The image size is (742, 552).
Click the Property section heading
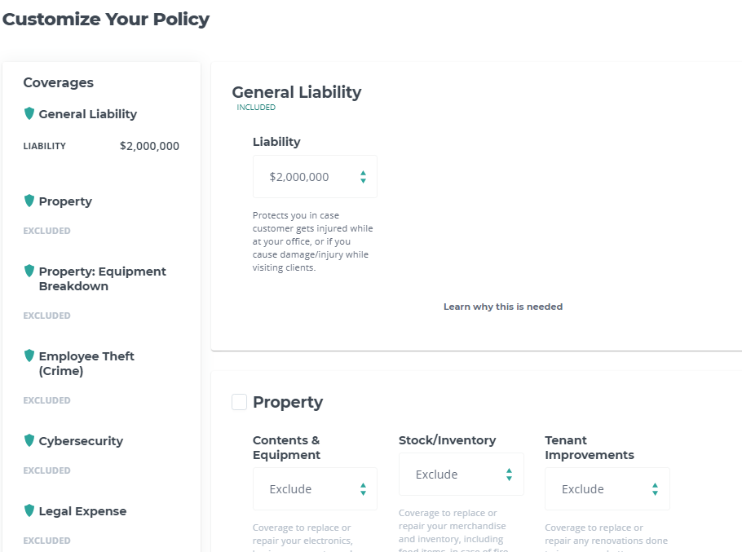[x=288, y=402]
